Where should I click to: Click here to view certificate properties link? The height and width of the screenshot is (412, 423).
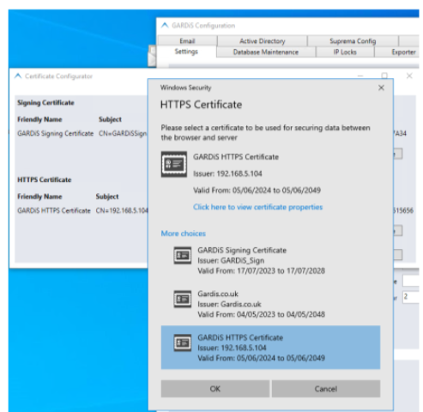257,207
